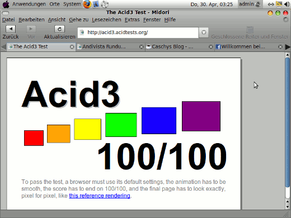Screen dimensions: 291x218
Task: Click the scrollbar up arrow at top
Action: tap(288, 55)
